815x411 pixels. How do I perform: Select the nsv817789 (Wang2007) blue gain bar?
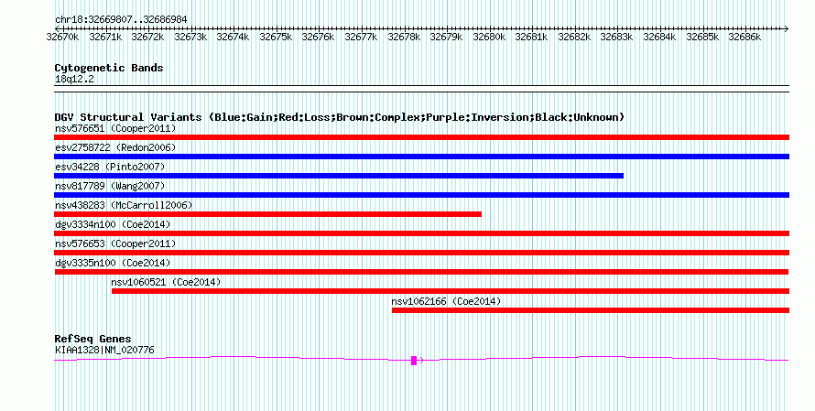pos(421,195)
